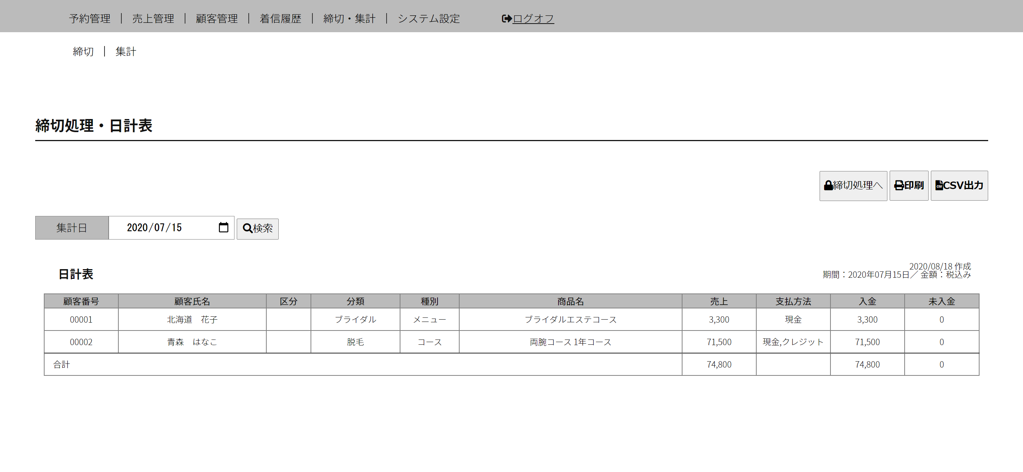Viewport: 1023px width, 472px height.
Task: Select customer number 00001 cell
Action: [81, 320]
